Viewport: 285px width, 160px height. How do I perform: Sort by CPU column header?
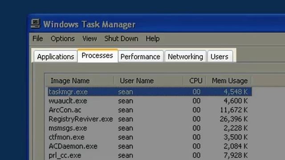coord(195,80)
